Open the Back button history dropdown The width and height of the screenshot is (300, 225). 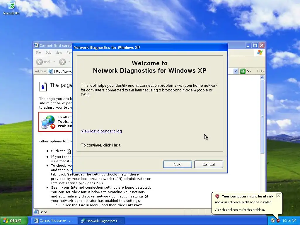click(54, 62)
